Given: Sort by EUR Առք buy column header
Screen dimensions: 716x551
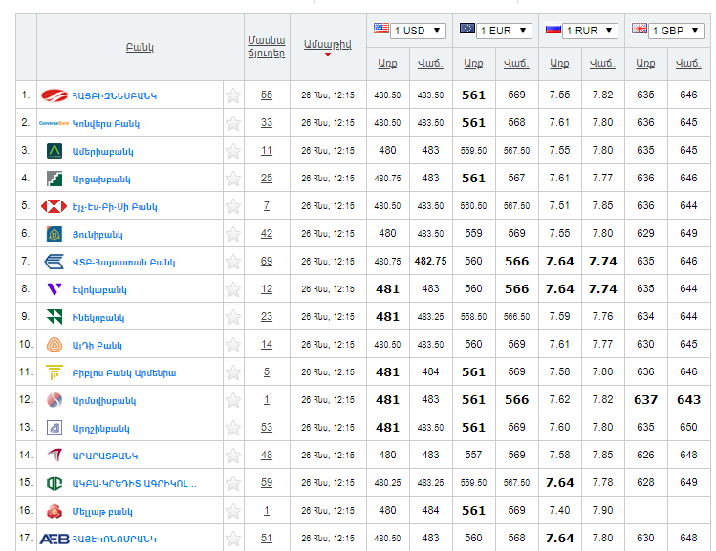Looking at the screenshot, I should [473, 64].
